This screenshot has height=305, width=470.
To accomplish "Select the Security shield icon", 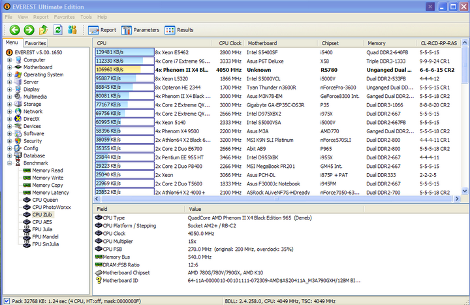I will tap(18, 141).
